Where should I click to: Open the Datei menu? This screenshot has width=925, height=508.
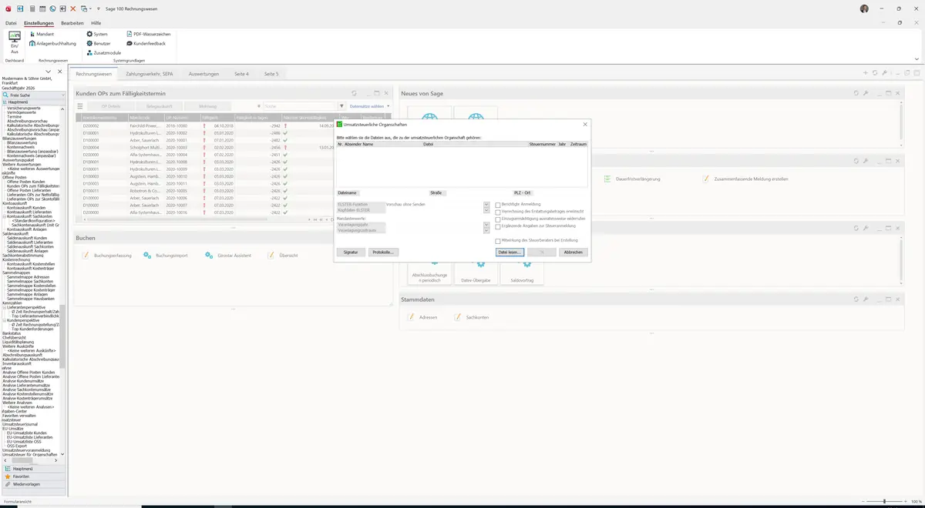point(11,23)
